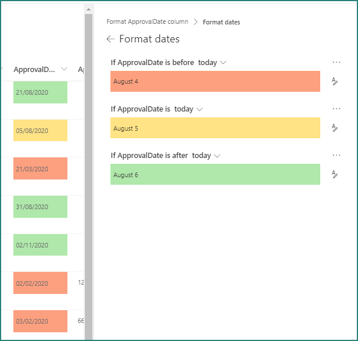Open more options for the is-today rule

(x=336, y=109)
